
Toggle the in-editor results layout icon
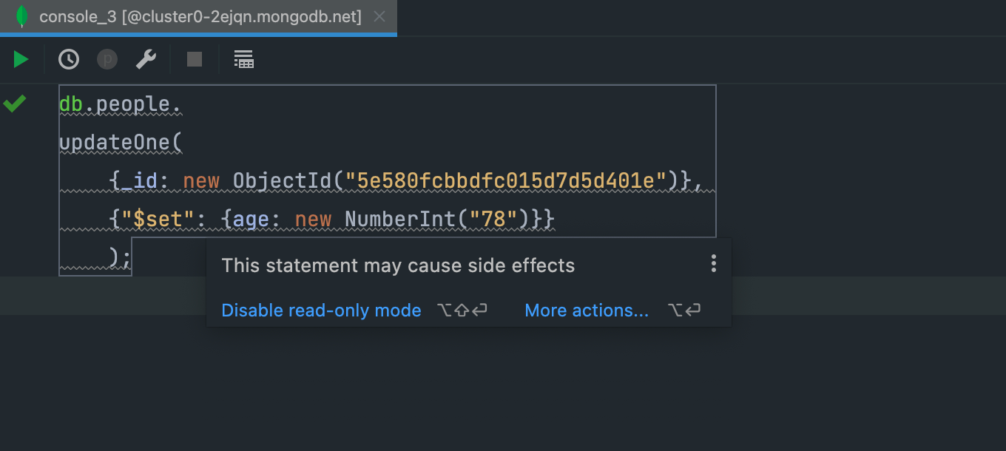coord(243,59)
